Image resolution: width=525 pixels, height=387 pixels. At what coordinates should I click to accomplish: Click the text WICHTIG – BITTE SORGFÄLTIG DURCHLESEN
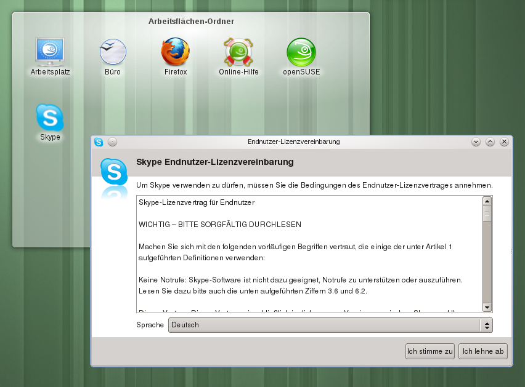[220, 225]
